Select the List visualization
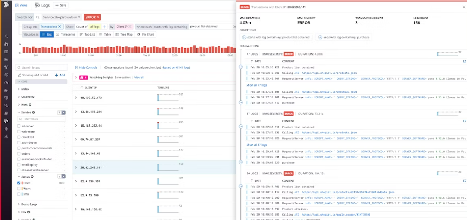 pos(47,35)
